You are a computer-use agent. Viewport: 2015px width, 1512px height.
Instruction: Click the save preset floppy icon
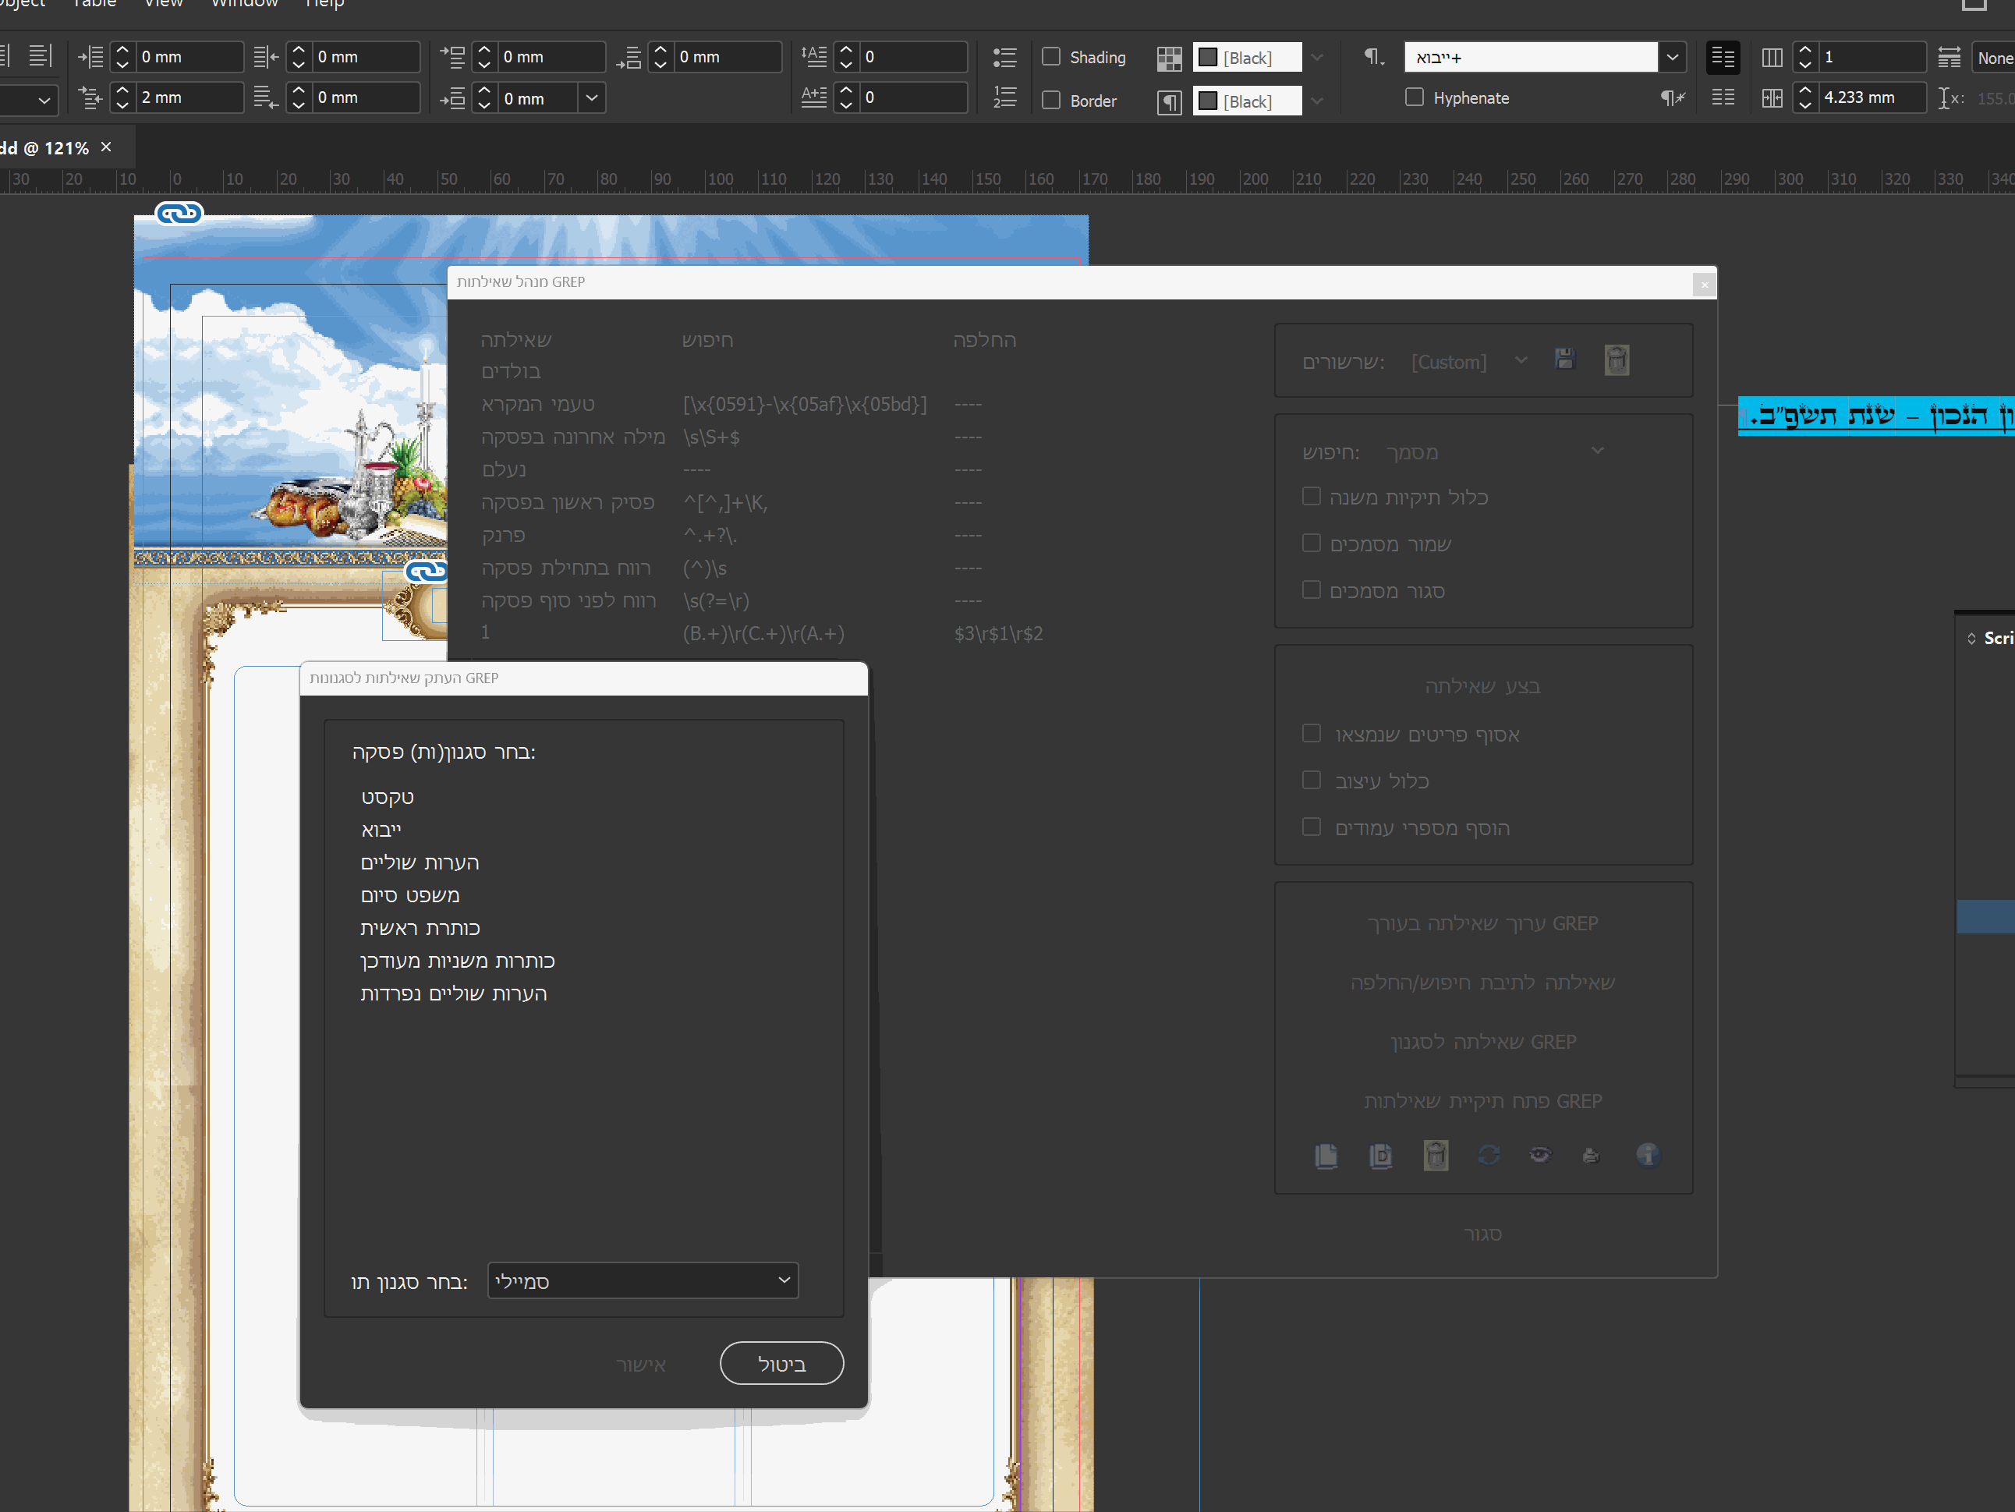[x=1564, y=359]
